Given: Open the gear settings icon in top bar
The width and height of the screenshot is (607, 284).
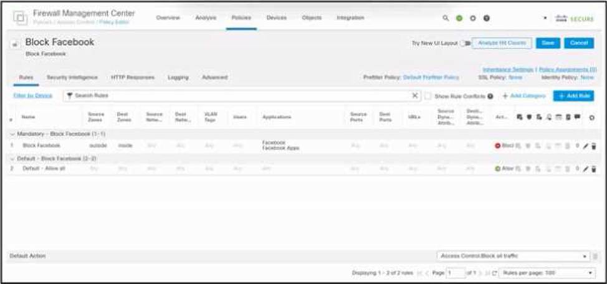Looking at the screenshot, I should click(472, 18).
